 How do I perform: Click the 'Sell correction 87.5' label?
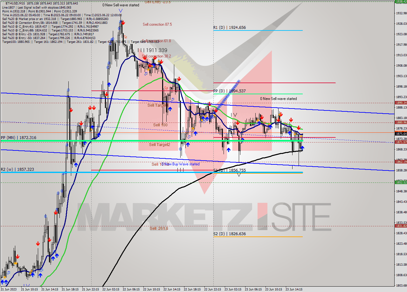[x=157, y=24]
